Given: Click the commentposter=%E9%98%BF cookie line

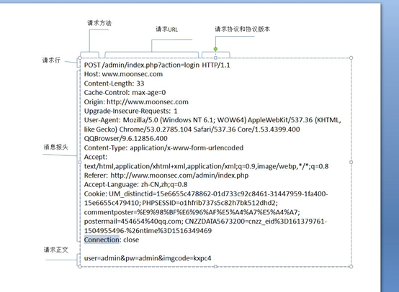Looking at the screenshot, I should [192, 212].
